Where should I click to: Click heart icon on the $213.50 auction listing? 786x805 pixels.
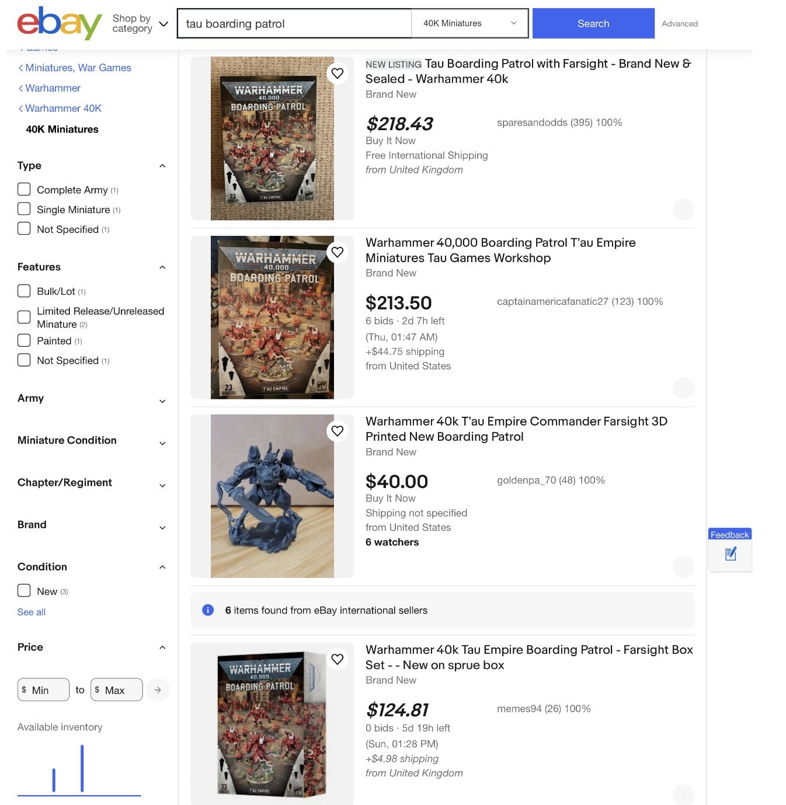(337, 252)
